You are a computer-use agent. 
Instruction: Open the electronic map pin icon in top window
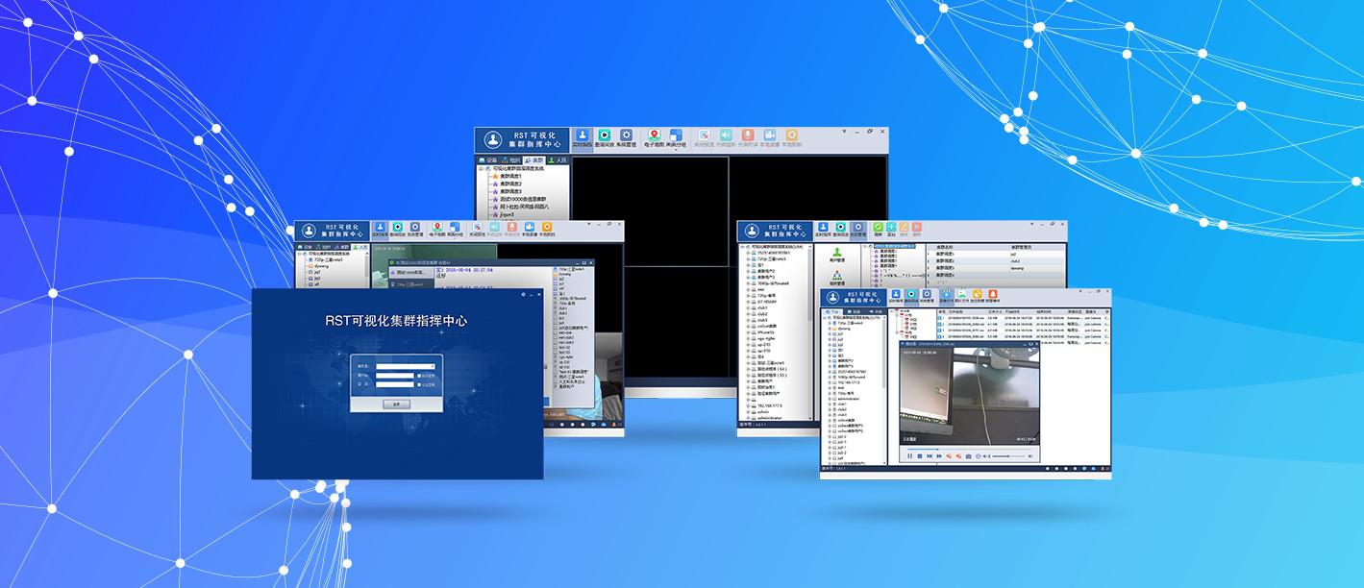[655, 137]
